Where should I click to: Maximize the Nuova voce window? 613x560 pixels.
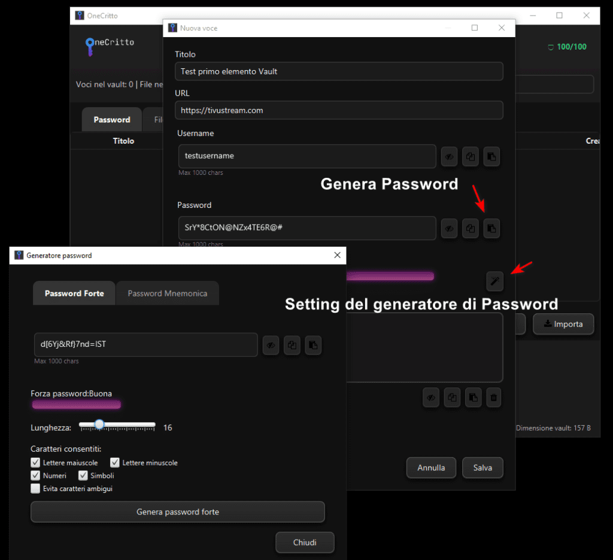475,28
